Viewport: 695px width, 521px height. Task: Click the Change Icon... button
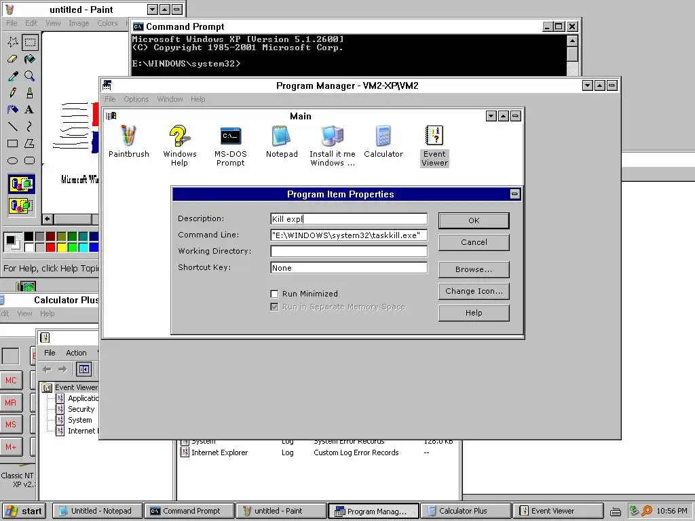474,291
